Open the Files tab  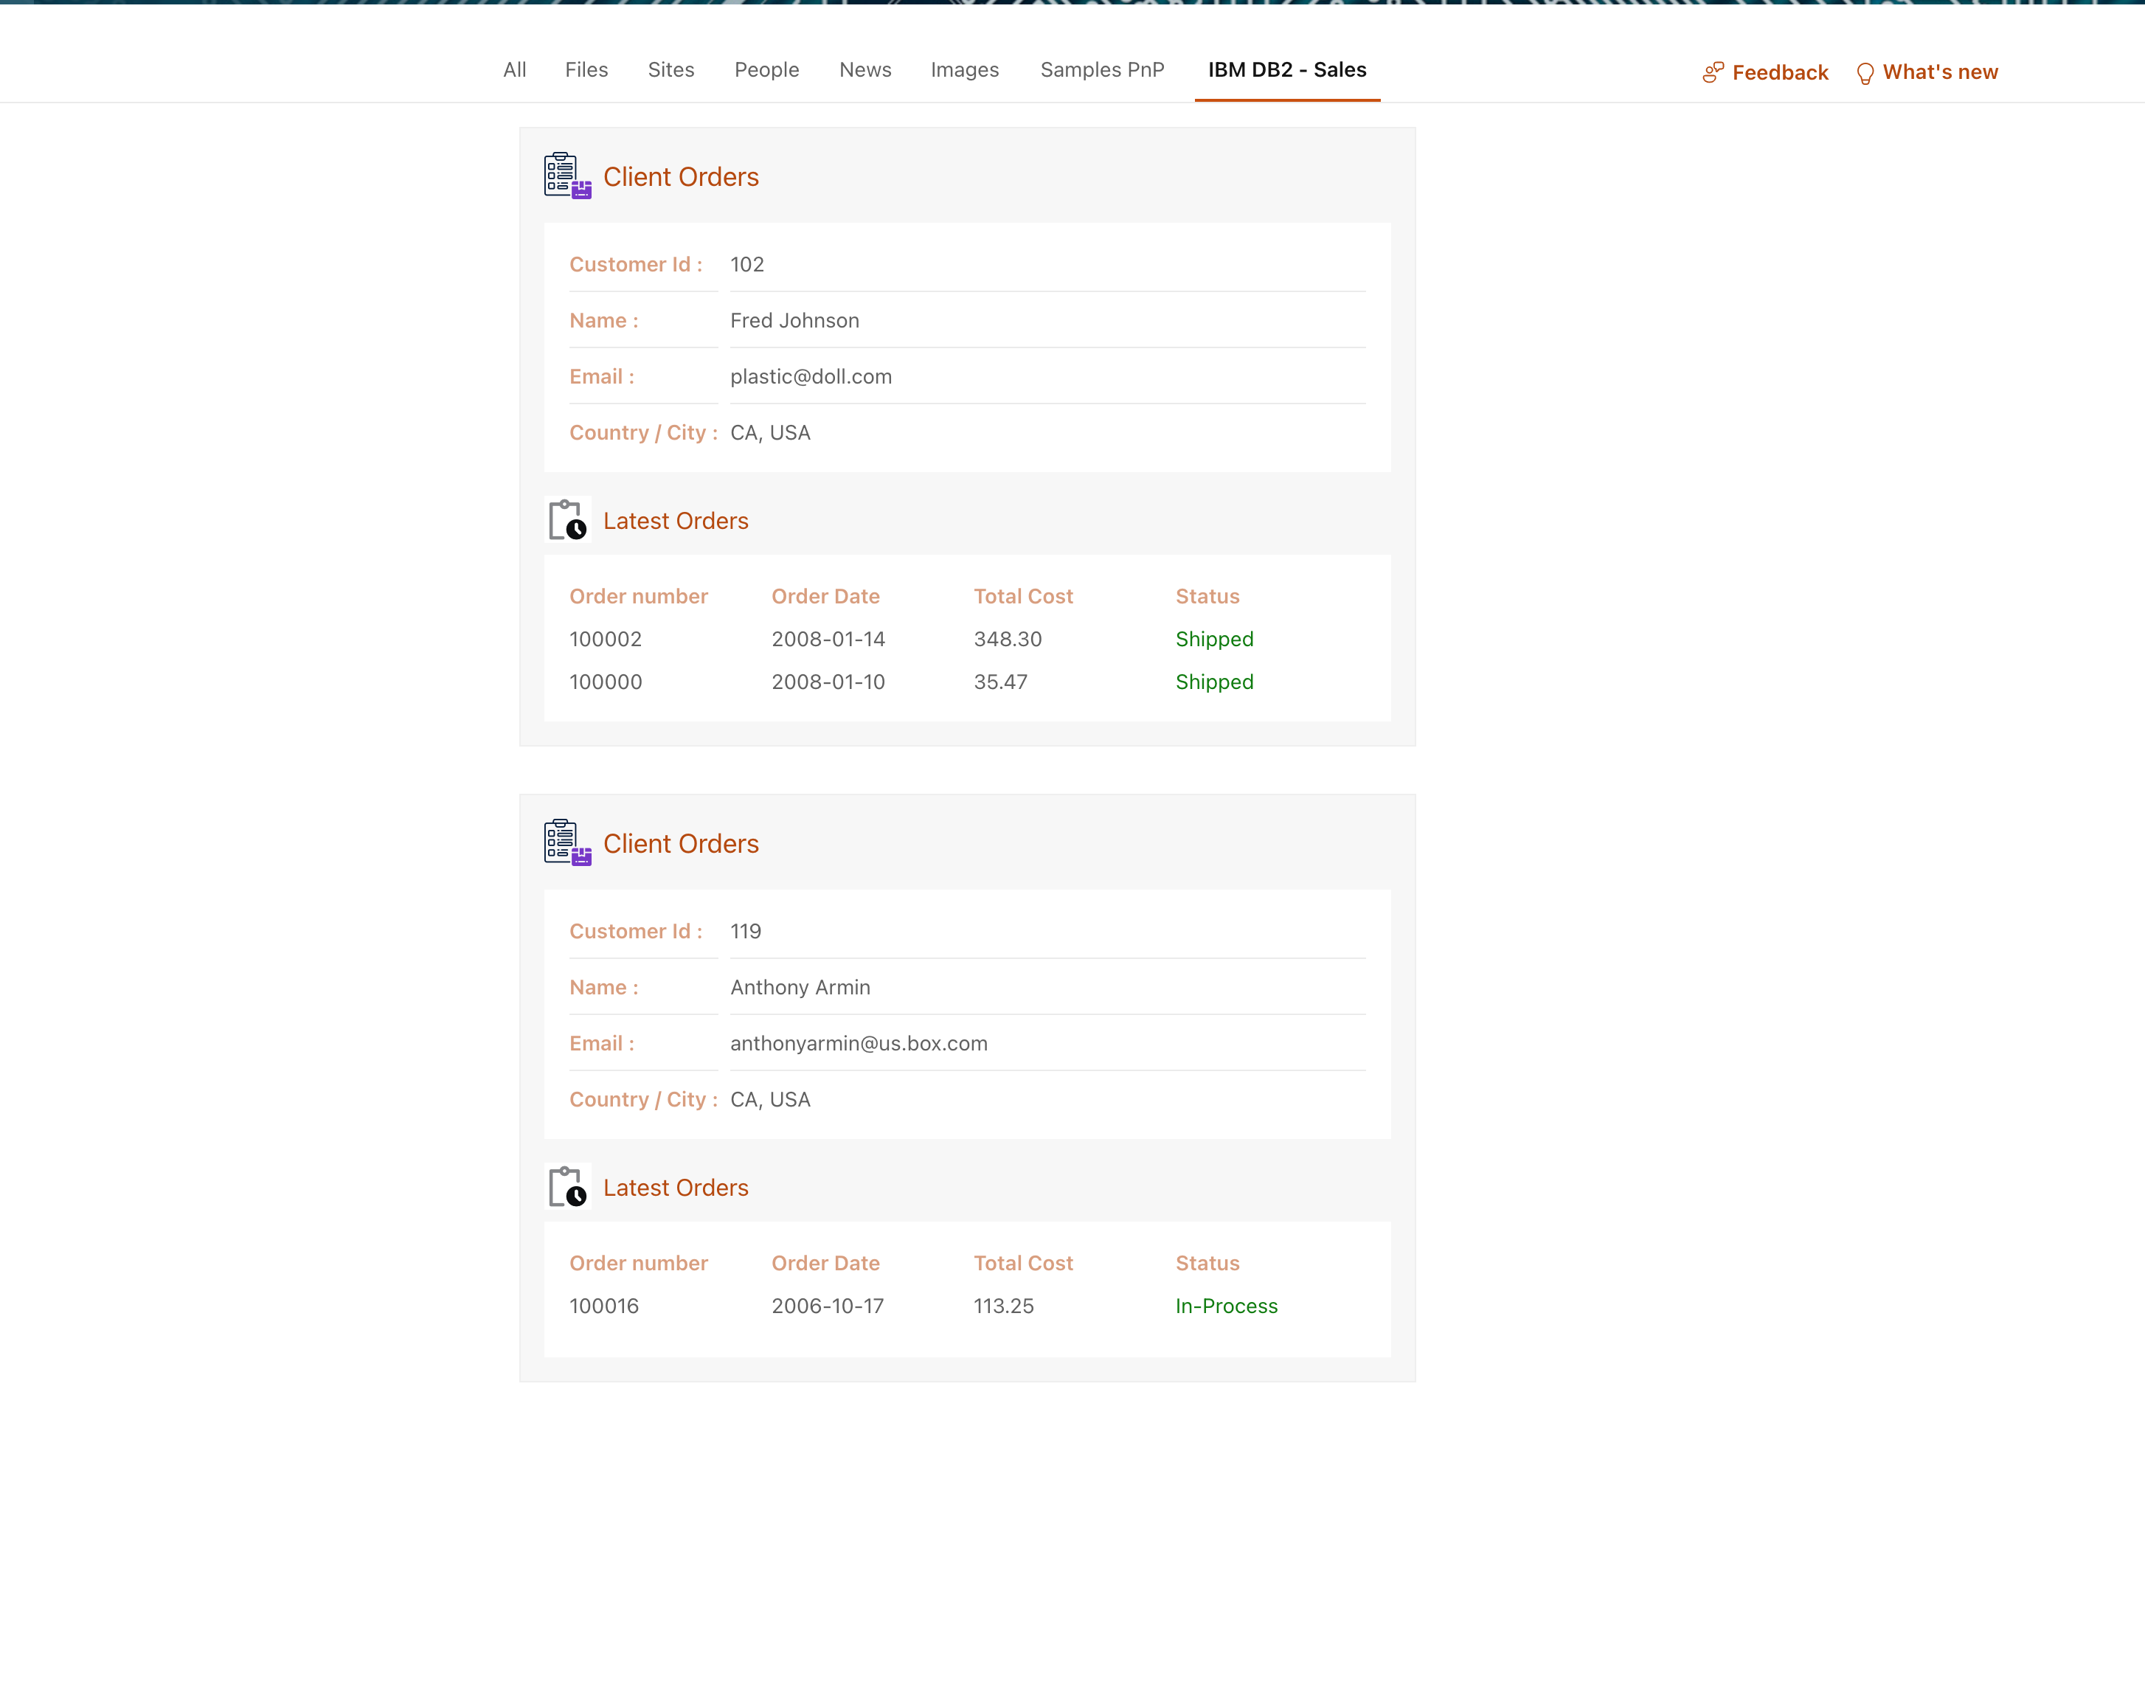point(586,69)
